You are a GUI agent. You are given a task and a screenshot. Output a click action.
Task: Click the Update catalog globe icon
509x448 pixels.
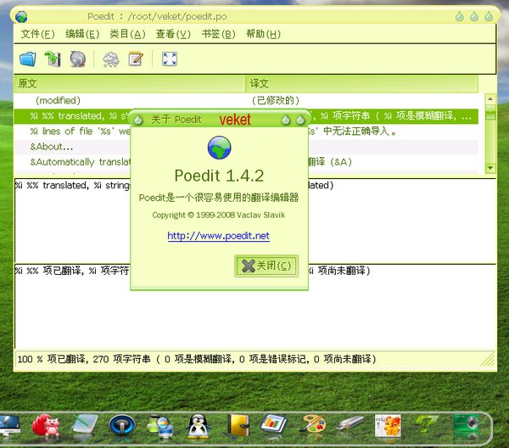coord(78,59)
